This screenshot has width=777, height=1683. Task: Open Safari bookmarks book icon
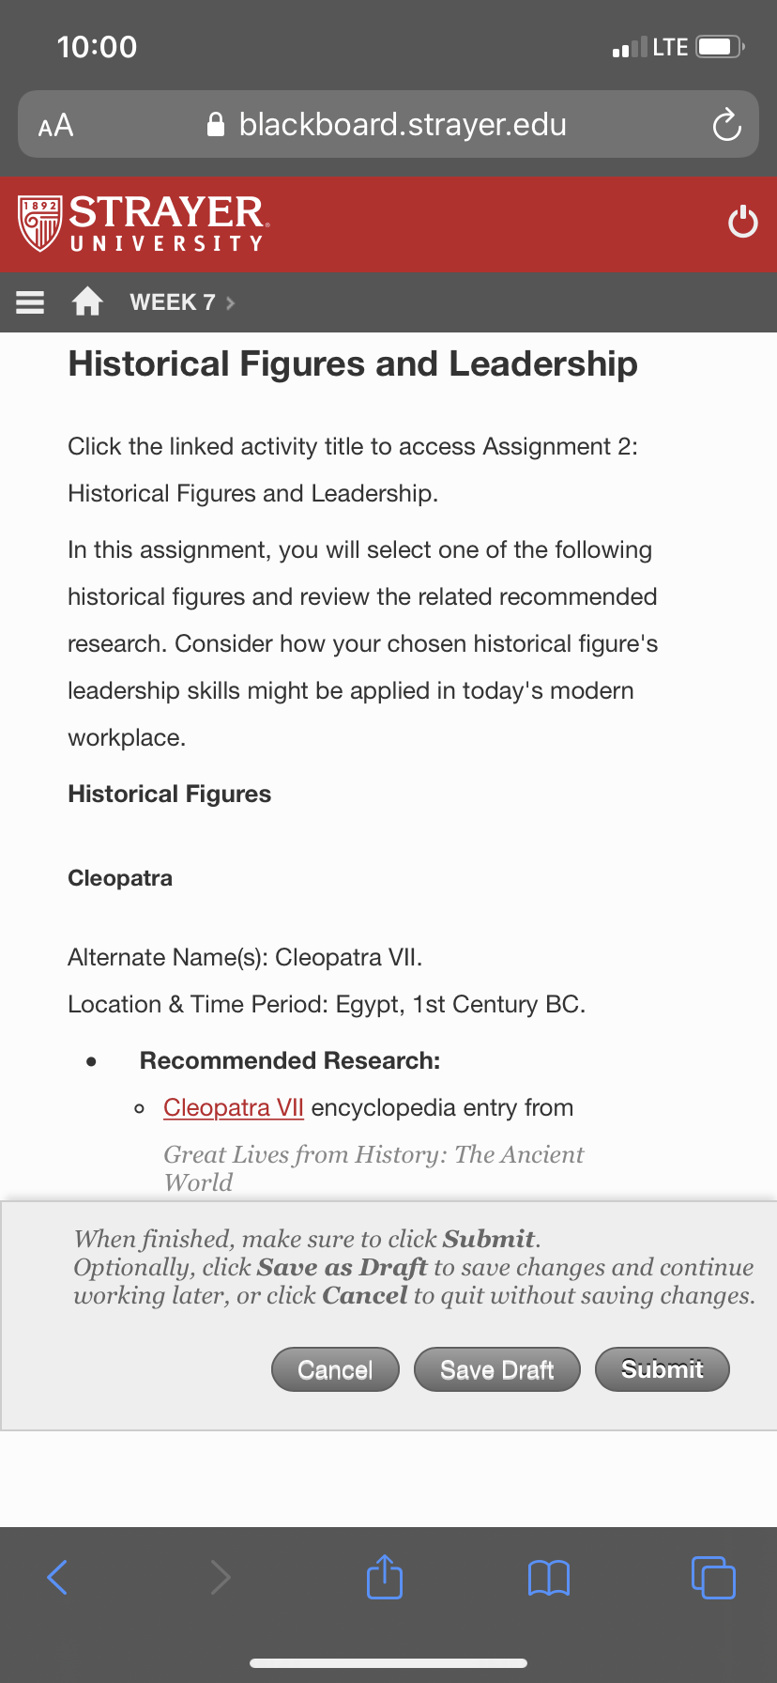click(549, 1578)
